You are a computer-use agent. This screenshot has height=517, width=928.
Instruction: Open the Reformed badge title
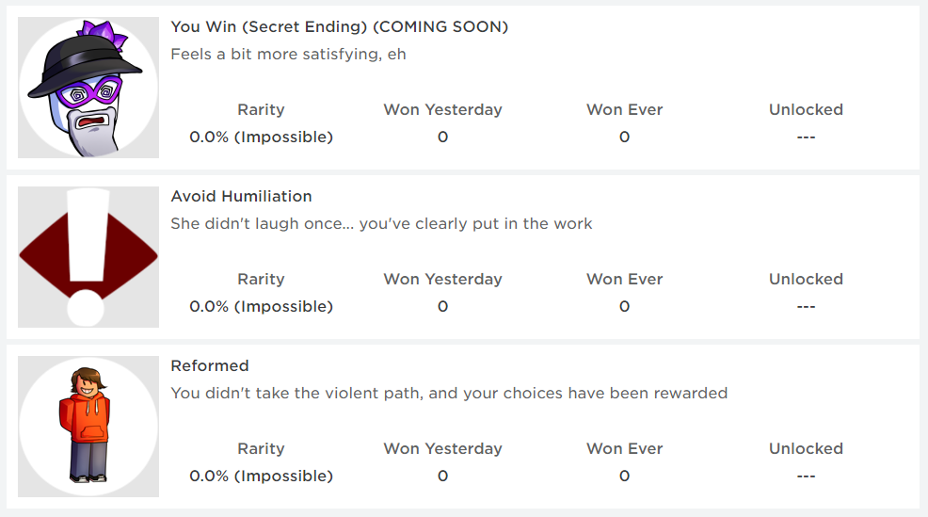coord(209,366)
